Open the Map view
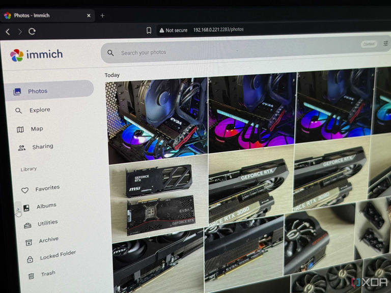Screen dimensions: 391x293 [x=37, y=129]
